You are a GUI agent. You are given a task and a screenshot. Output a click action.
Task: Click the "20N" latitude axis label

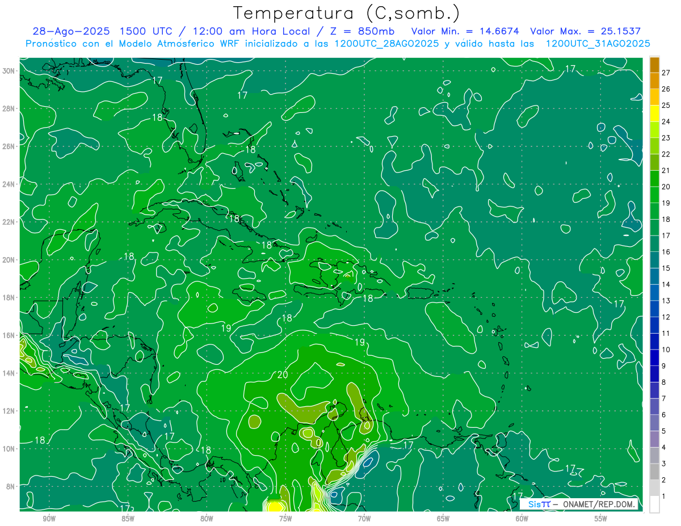[9, 260]
